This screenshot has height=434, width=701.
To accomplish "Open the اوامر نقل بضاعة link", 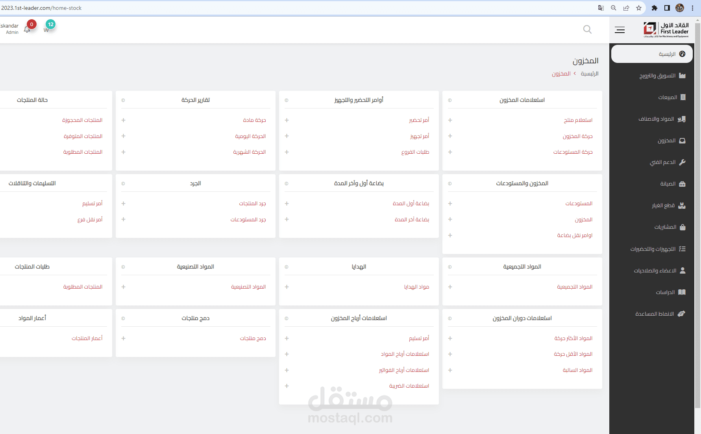I will 575,235.
